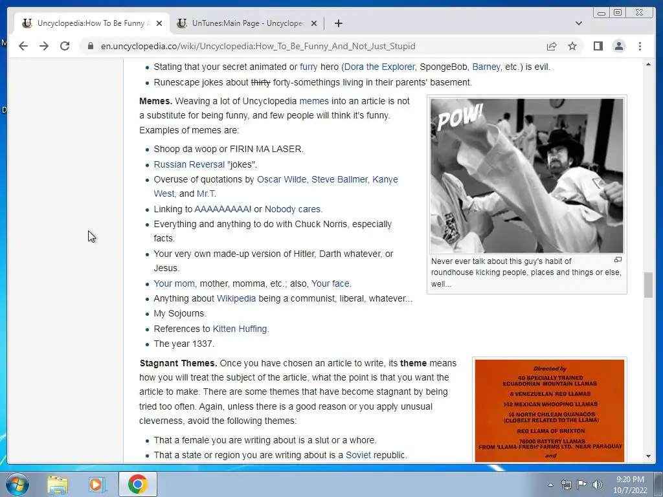Open Oscar Wilde link

(282, 179)
